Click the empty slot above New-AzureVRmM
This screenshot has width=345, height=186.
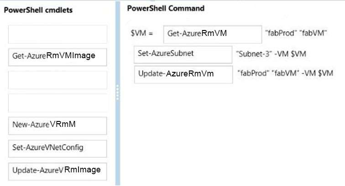[x=57, y=103]
